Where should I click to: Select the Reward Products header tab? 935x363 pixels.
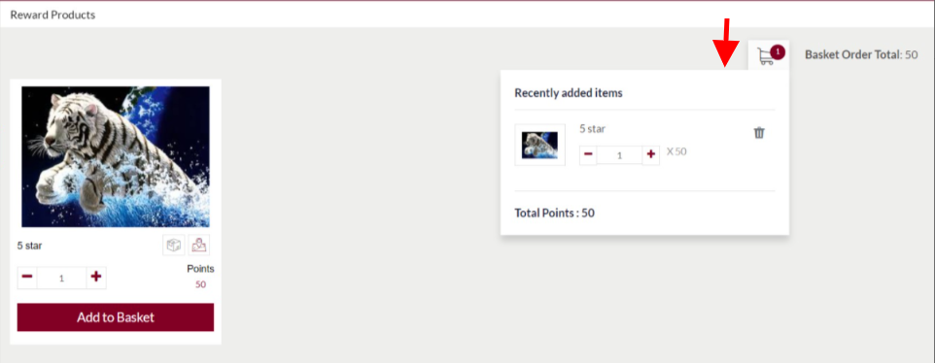coord(52,15)
